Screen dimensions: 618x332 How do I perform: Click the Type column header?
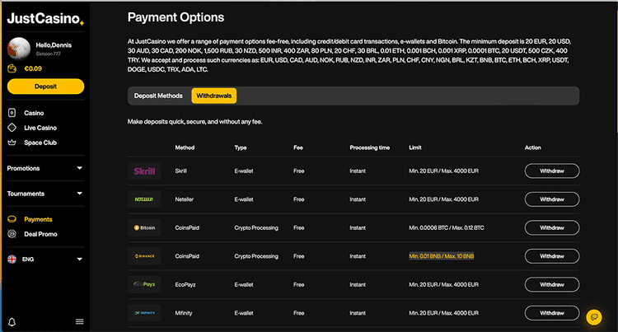click(x=241, y=147)
